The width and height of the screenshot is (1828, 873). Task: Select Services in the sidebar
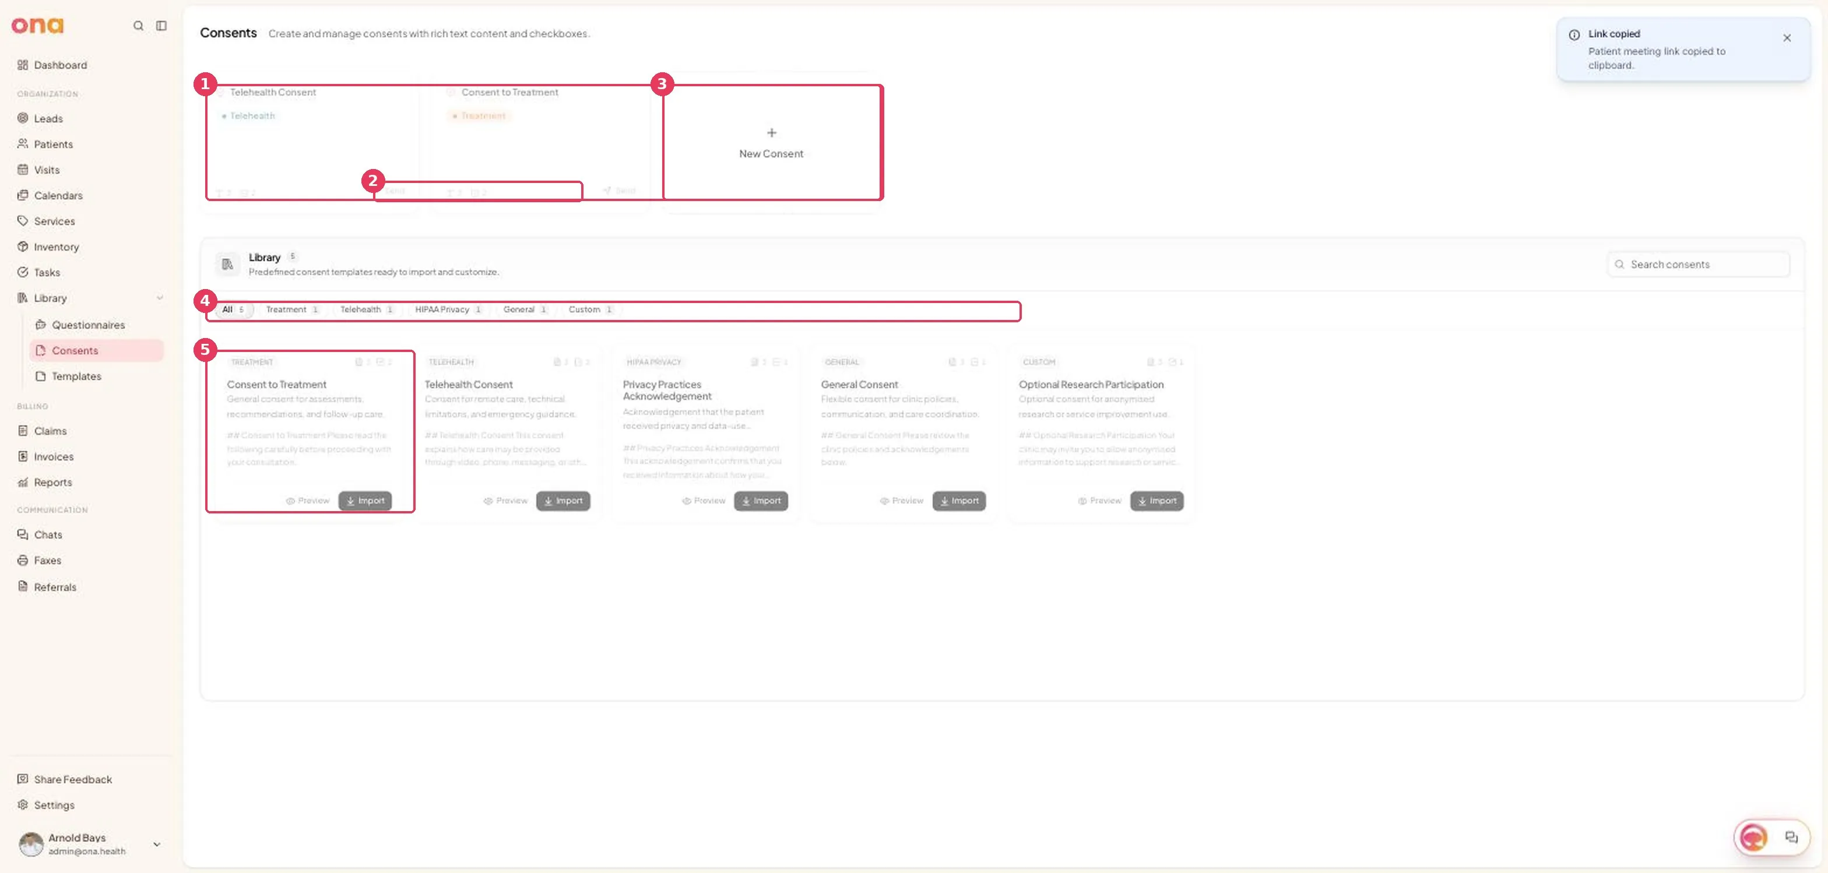pyautogui.click(x=54, y=220)
